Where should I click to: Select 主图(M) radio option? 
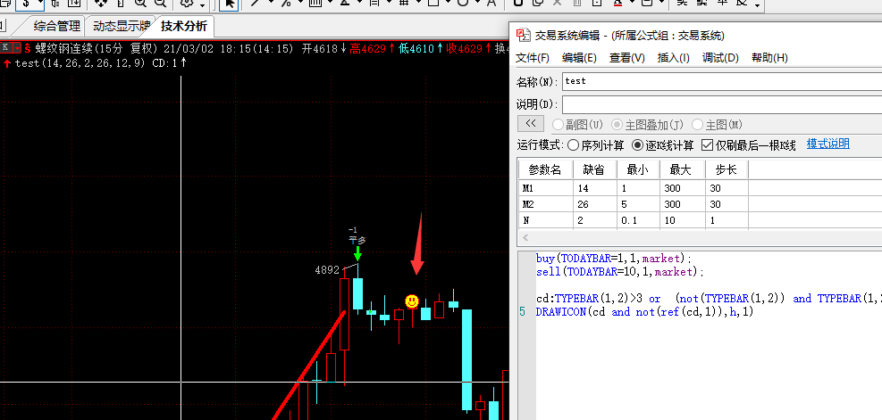click(717, 125)
